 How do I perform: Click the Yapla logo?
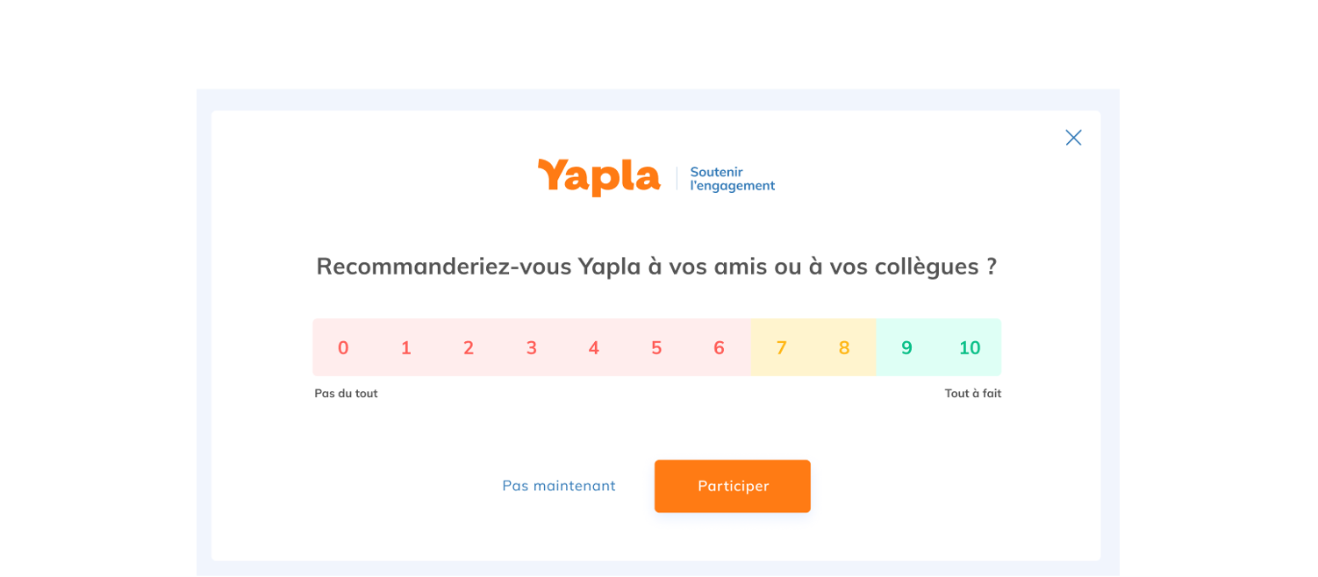tap(599, 177)
